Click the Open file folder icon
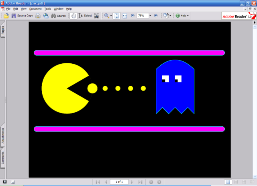 tap(6, 16)
